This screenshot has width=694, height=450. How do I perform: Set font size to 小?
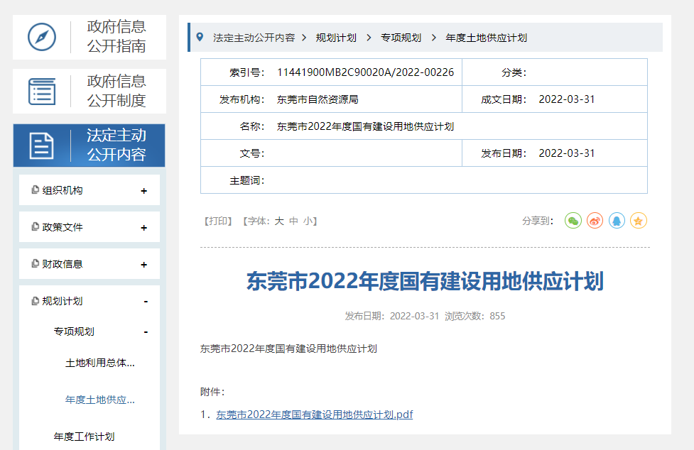(x=308, y=221)
